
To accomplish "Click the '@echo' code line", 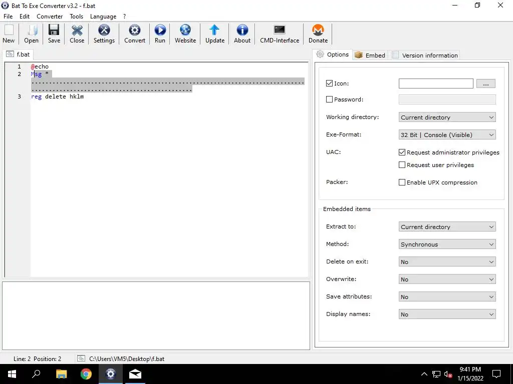I will tap(40, 66).
